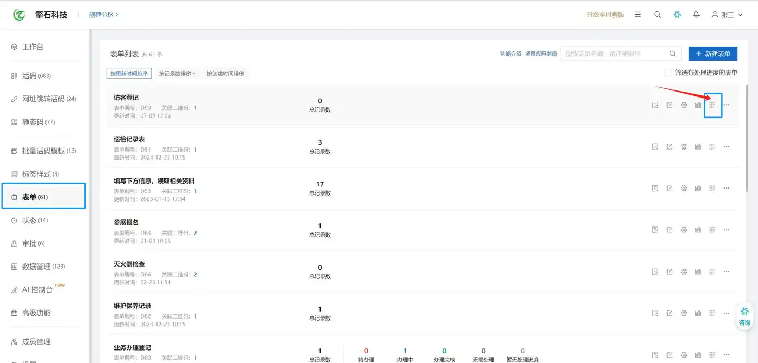Open QR code icon for 维护保养记录
This screenshot has width=758, height=363.
[713, 313]
